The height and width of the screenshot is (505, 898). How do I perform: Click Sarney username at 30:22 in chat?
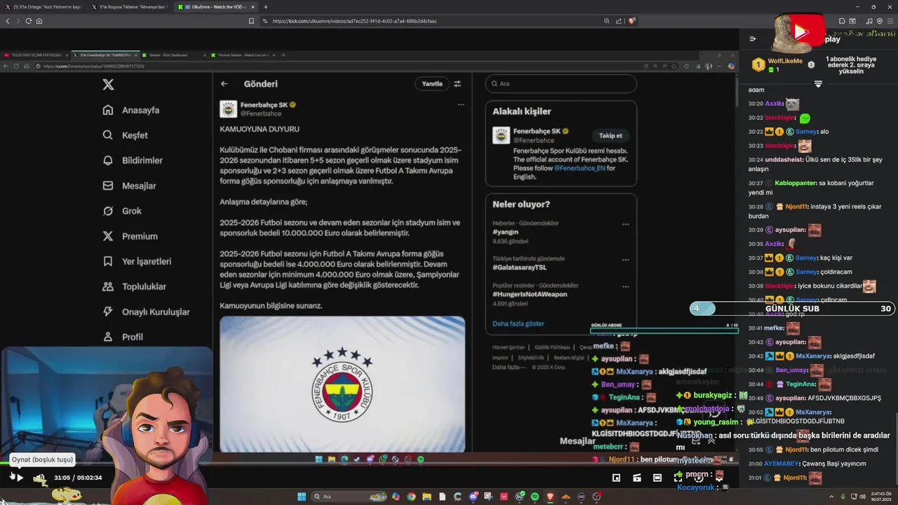(806, 132)
